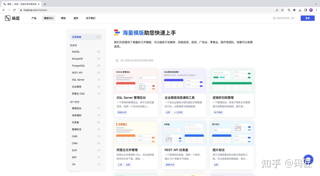Screen dimensions: 320x176
Task: Click the tab-list chevron at the tab strip's right end
Action: 316,4
